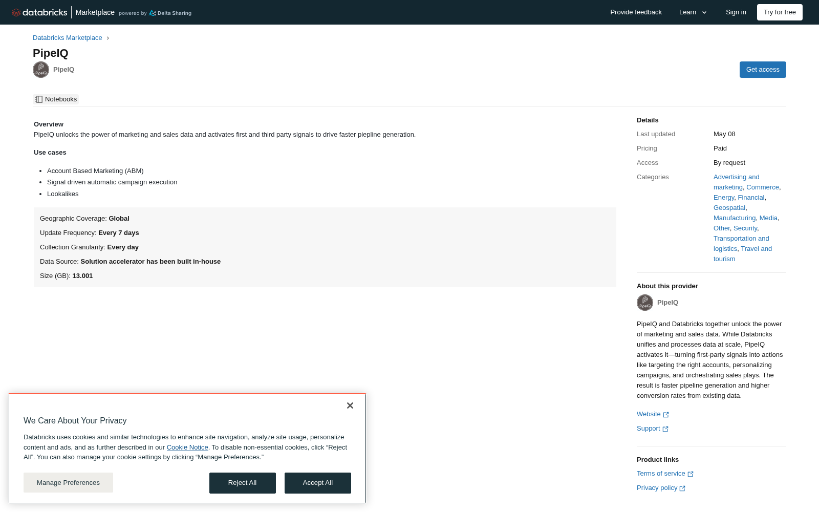Click the 'Account Based Marketing (ABM)' text

[x=95, y=171]
